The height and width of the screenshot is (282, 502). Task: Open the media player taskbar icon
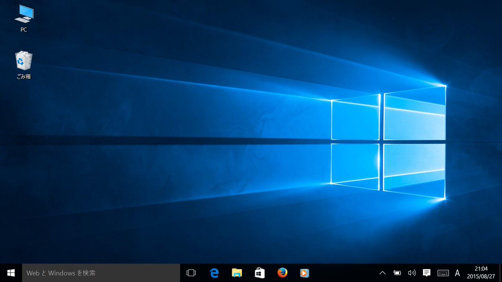tap(305, 273)
